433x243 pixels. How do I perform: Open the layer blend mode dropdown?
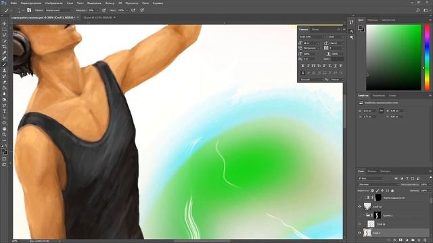pyautogui.click(x=378, y=184)
